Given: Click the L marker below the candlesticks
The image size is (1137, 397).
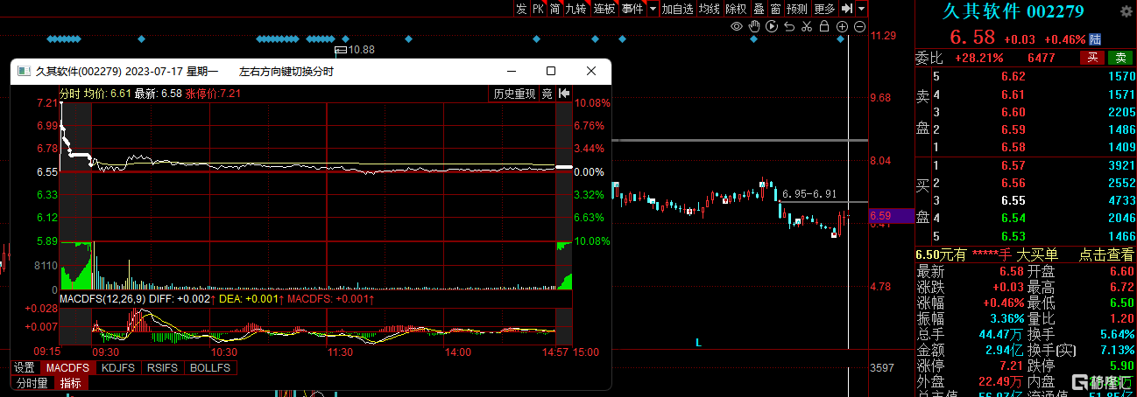Looking at the screenshot, I should tap(698, 343).
